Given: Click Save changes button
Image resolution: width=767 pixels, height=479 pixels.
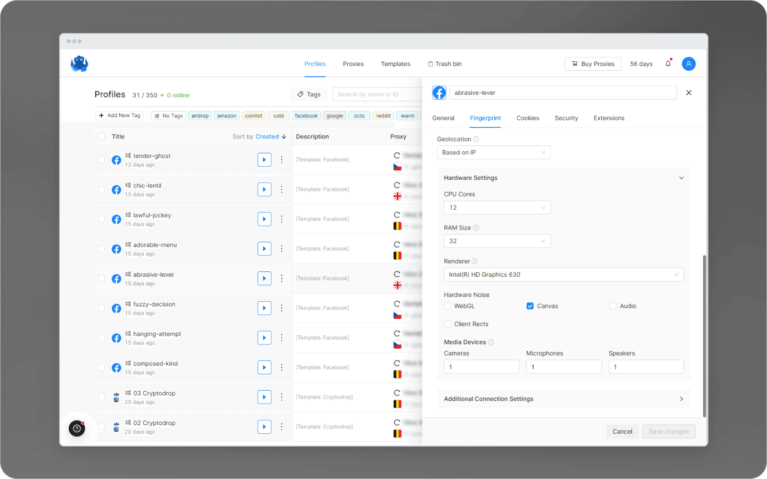Looking at the screenshot, I should tap(669, 432).
